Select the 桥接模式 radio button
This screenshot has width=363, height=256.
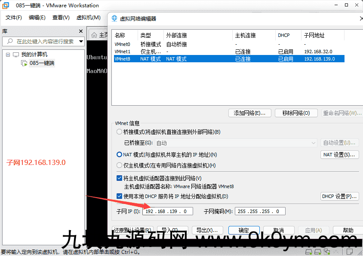coord(120,132)
